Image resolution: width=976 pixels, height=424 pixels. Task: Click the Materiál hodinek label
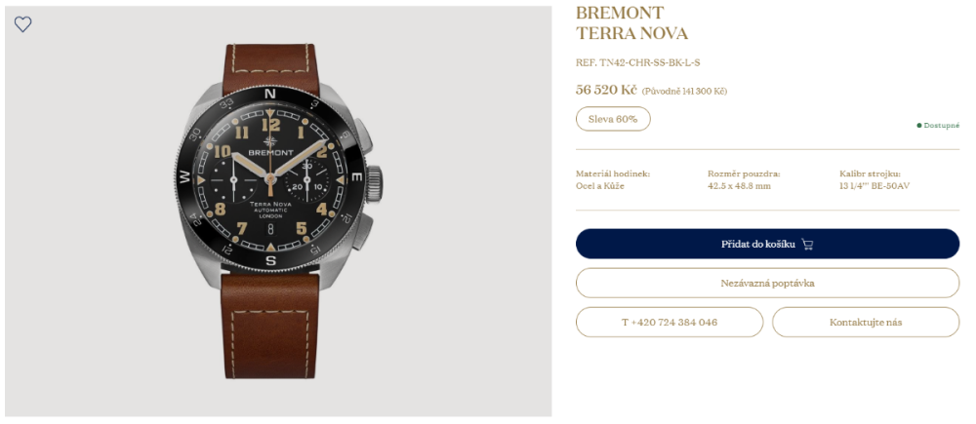613,173
